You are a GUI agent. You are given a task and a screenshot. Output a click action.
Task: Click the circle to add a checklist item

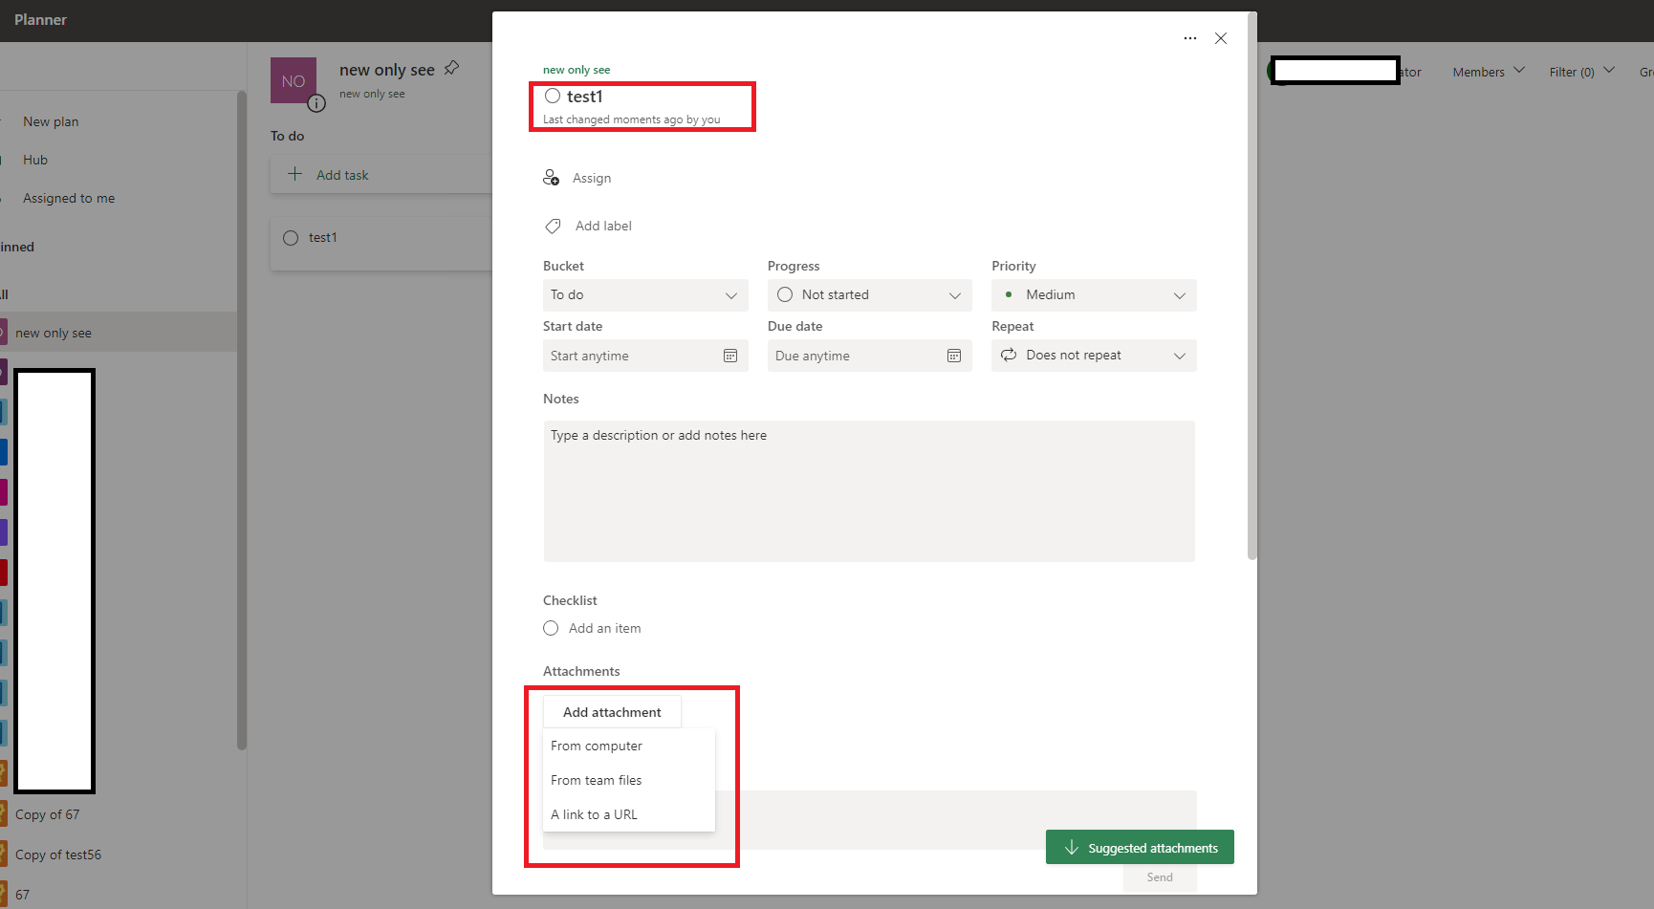click(x=551, y=628)
